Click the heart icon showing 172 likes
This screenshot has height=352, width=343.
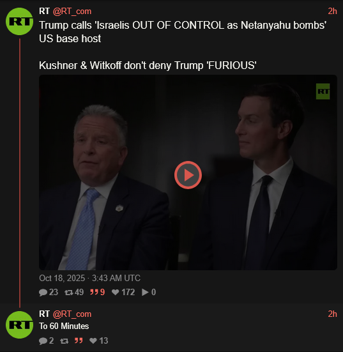coord(115,293)
